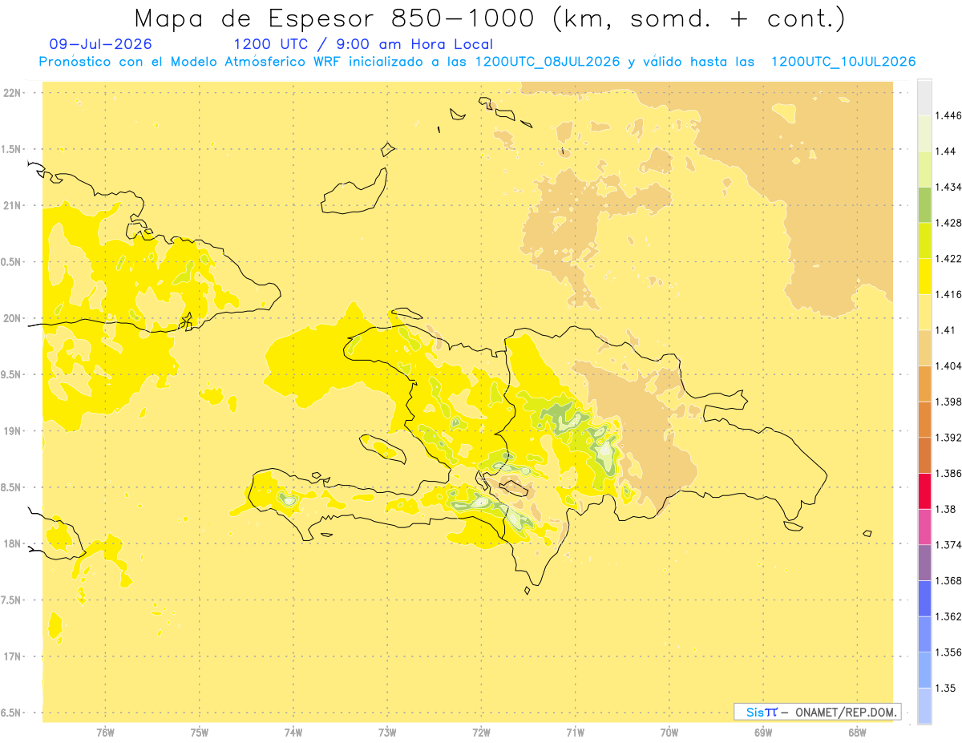Click the colorbar value '1.356'
The width and height of the screenshot is (962, 743).
pos(948,652)
